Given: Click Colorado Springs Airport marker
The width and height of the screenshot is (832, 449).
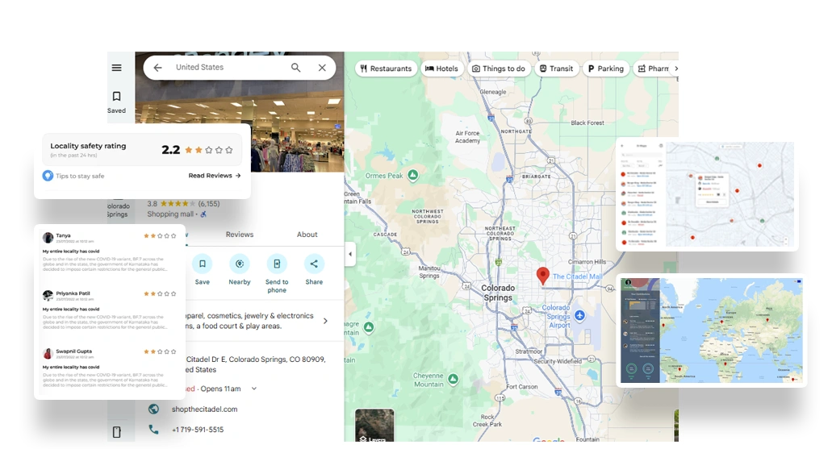Looking at the screenshot, I should (579, 315).
